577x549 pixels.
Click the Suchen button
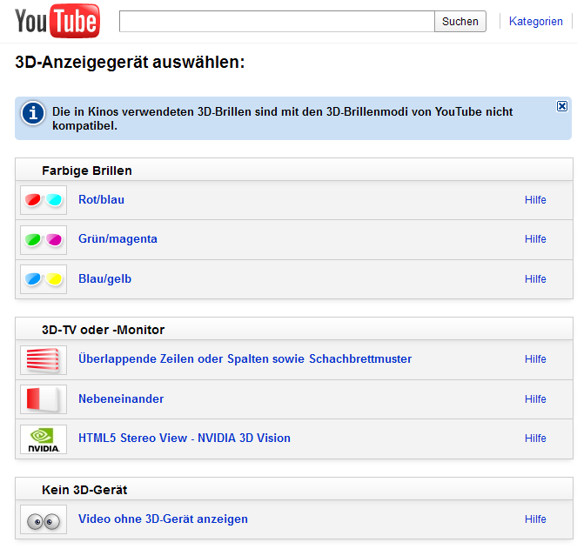pyautogui.click(x=460, y=22)
